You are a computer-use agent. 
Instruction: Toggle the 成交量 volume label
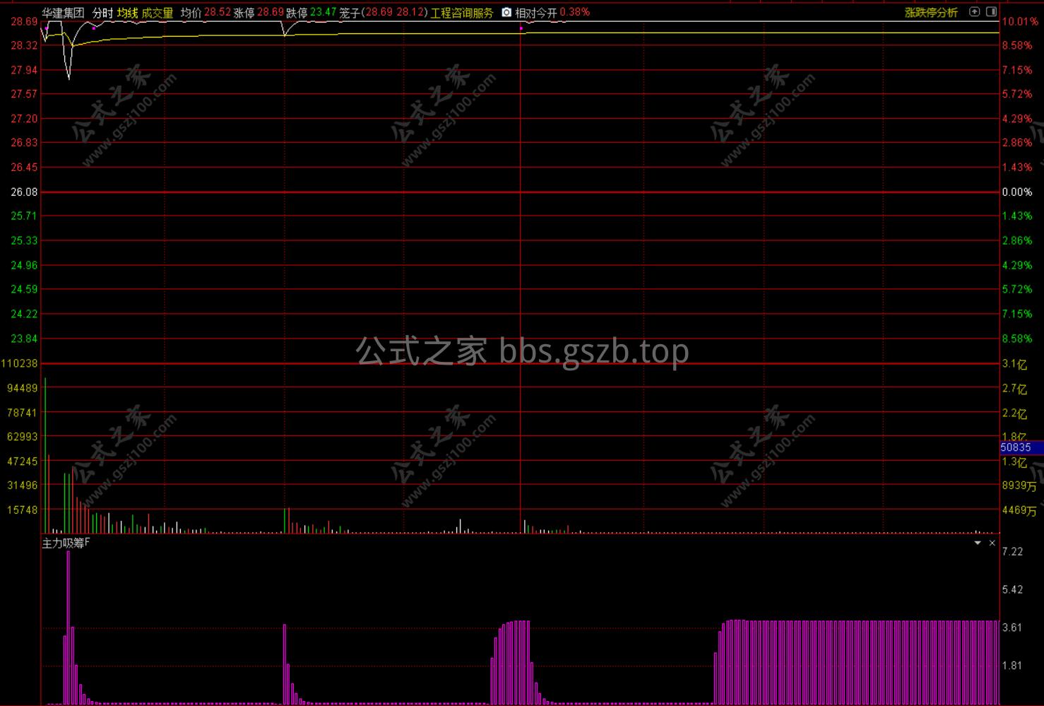click(x=157, y=13)
